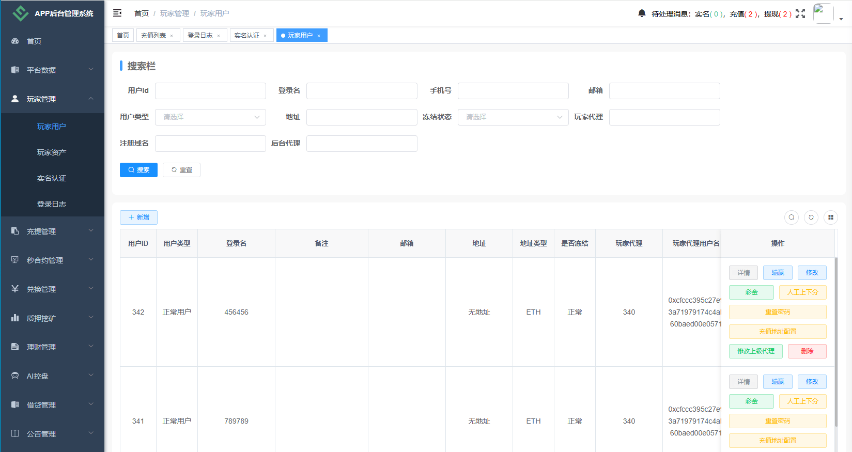Click 详情 for user 342
Screen dimensions: 852x452
(743, 273)
